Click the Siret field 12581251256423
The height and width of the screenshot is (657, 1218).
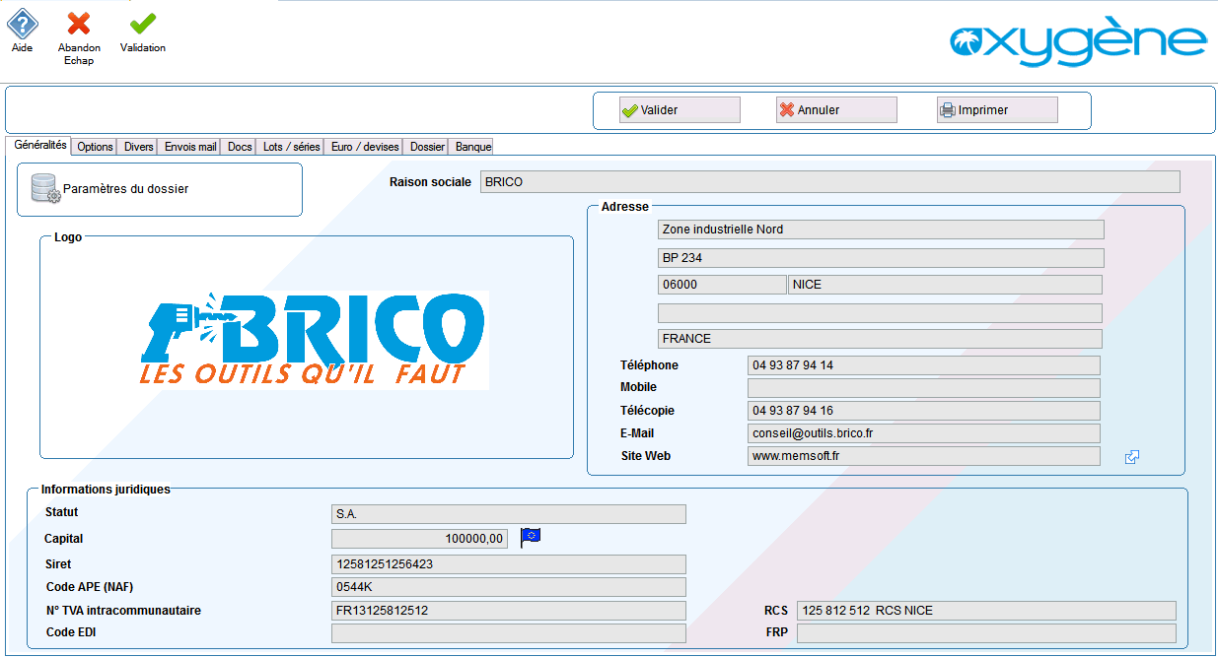pos(509,564)
